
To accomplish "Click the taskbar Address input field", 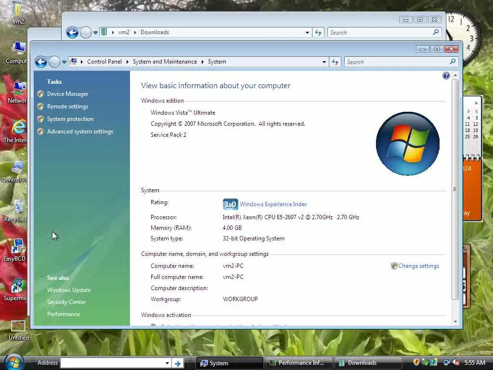I will 113,363.
